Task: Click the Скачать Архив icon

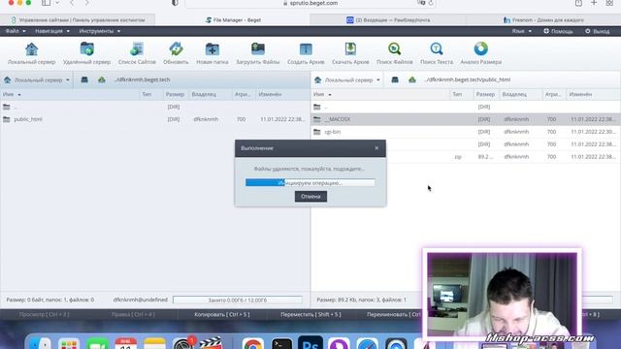Action: tap(350, 53)
